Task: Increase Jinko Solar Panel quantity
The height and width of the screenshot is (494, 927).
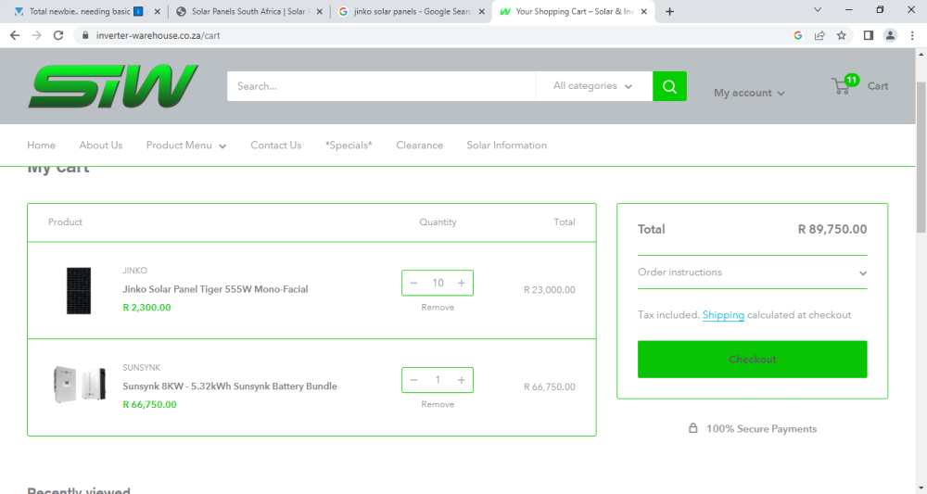Action: click(x=461, y=283)
